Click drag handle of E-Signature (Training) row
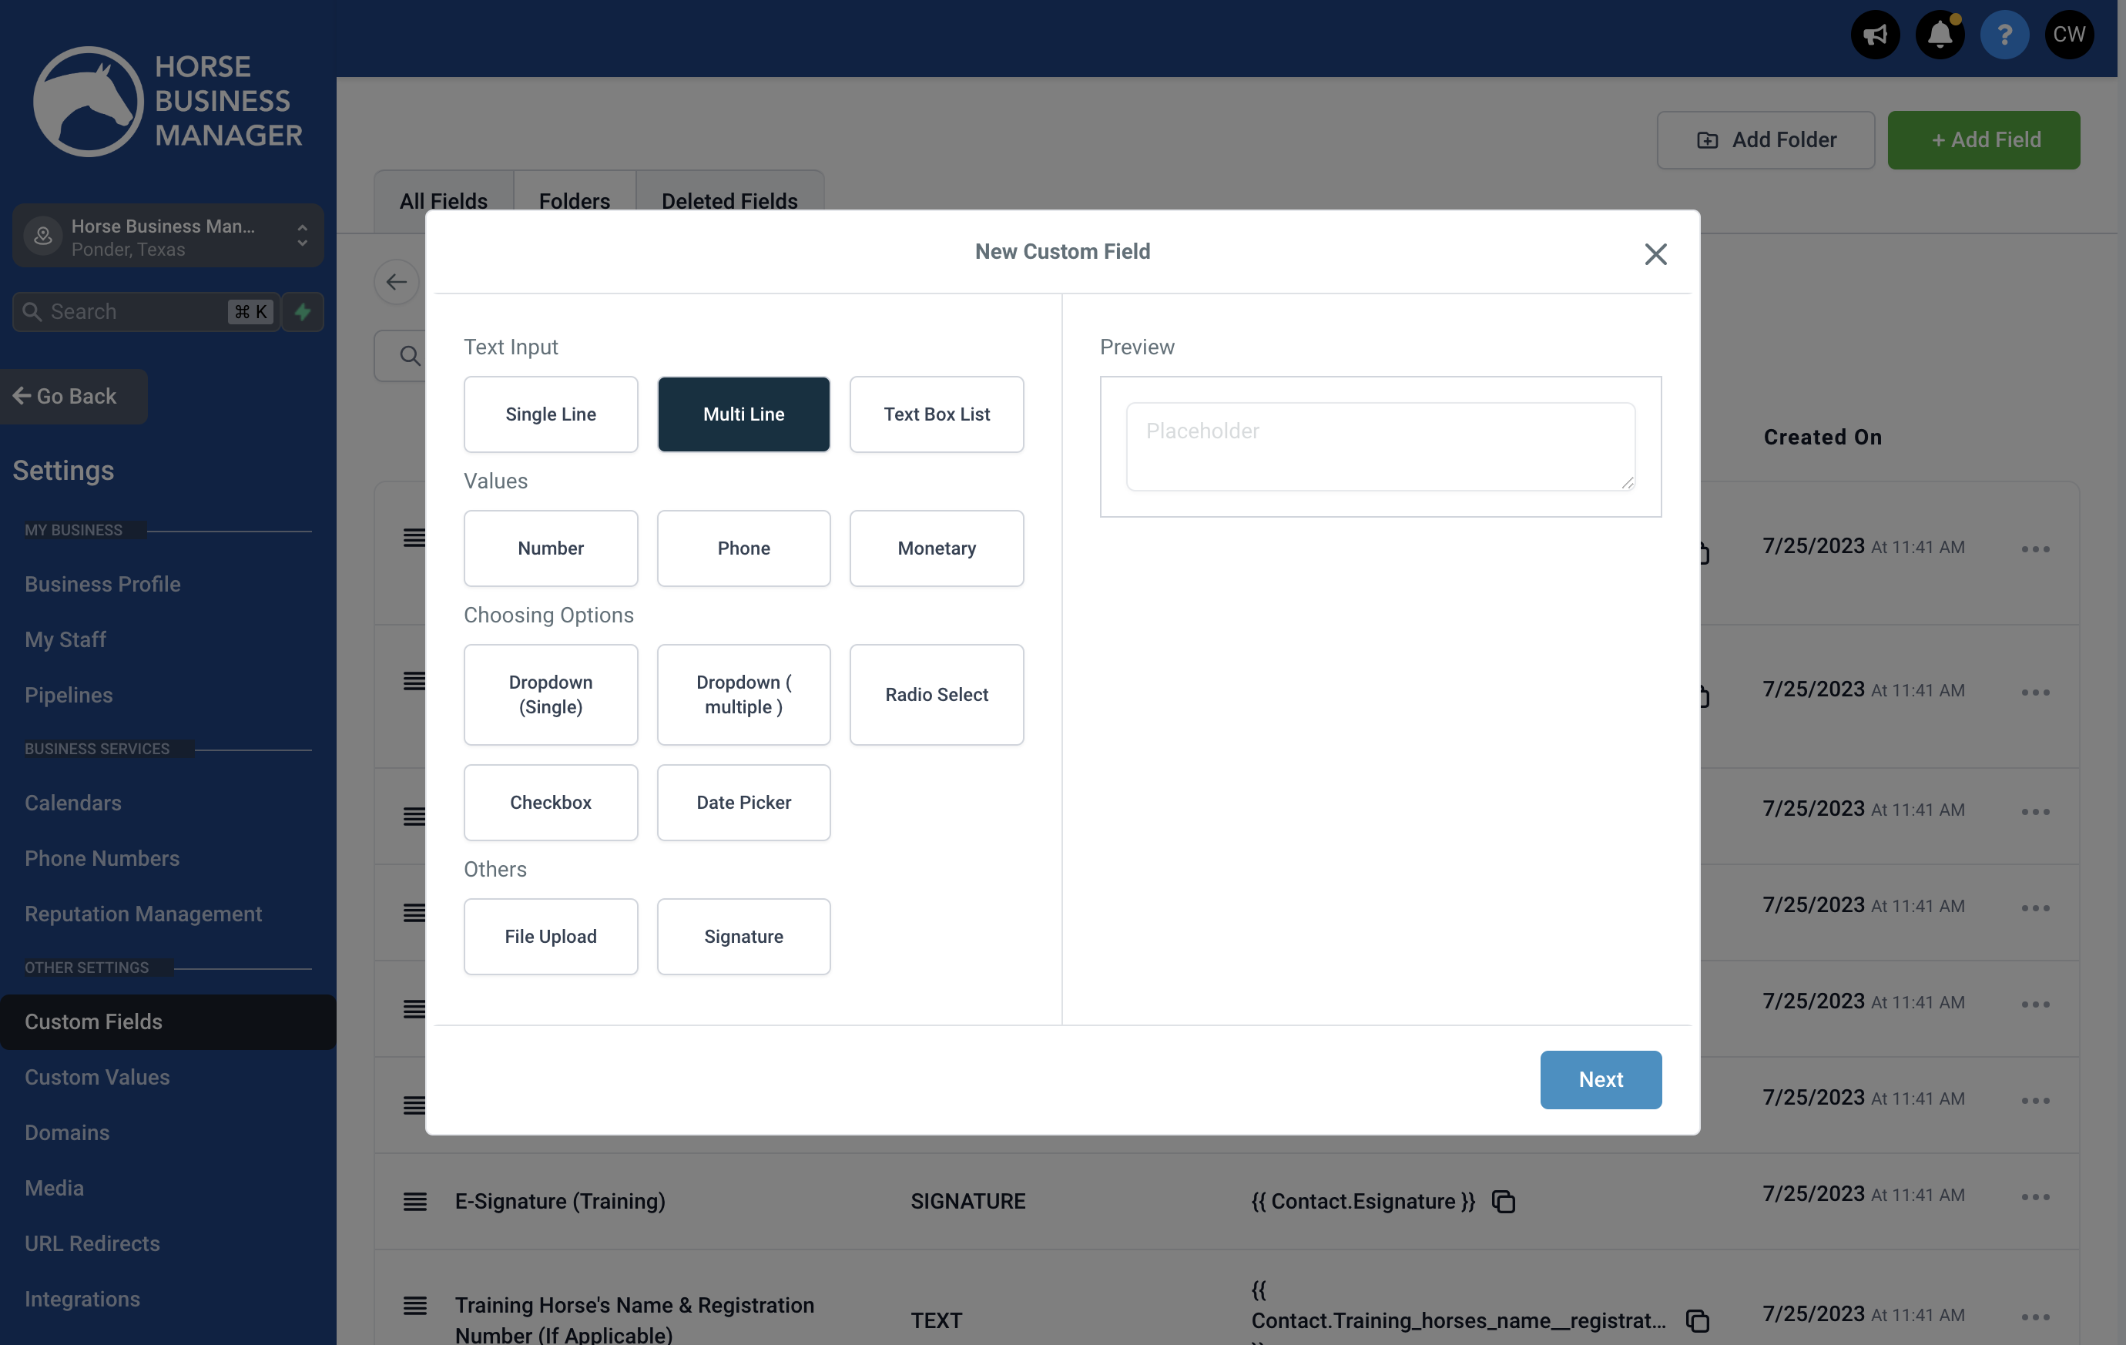 click(x=414, y=1202)
